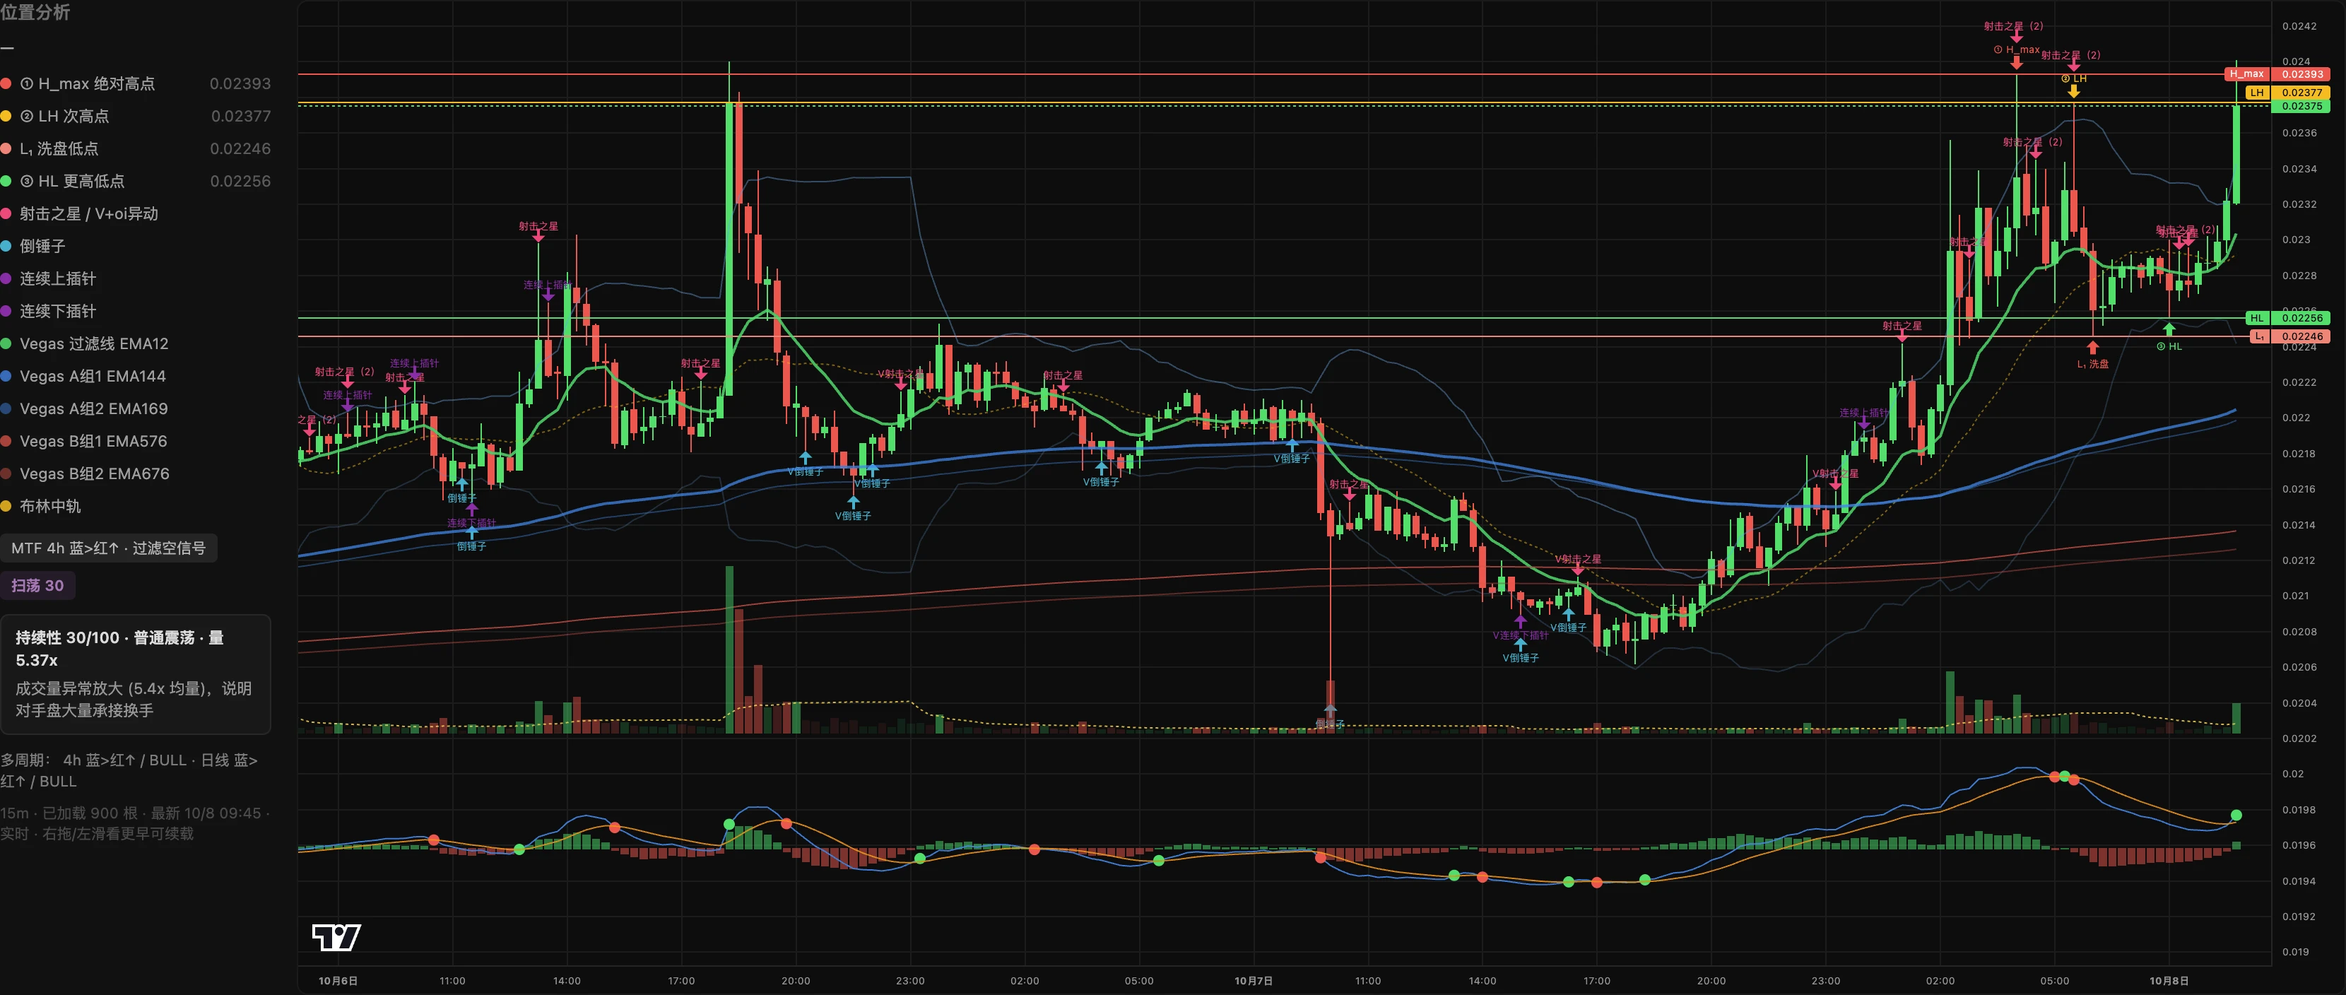Click the 位置分析 panel title
Viewport: 2346px width, 995px height.
35,12
